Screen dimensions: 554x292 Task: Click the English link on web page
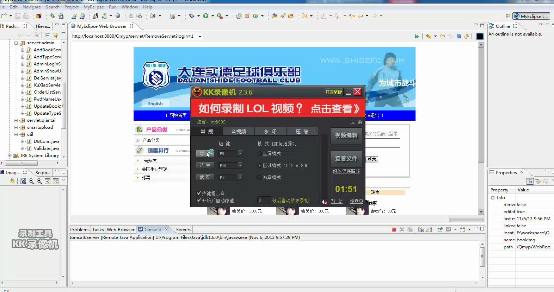pyautogui.click(x=155, y=104)
